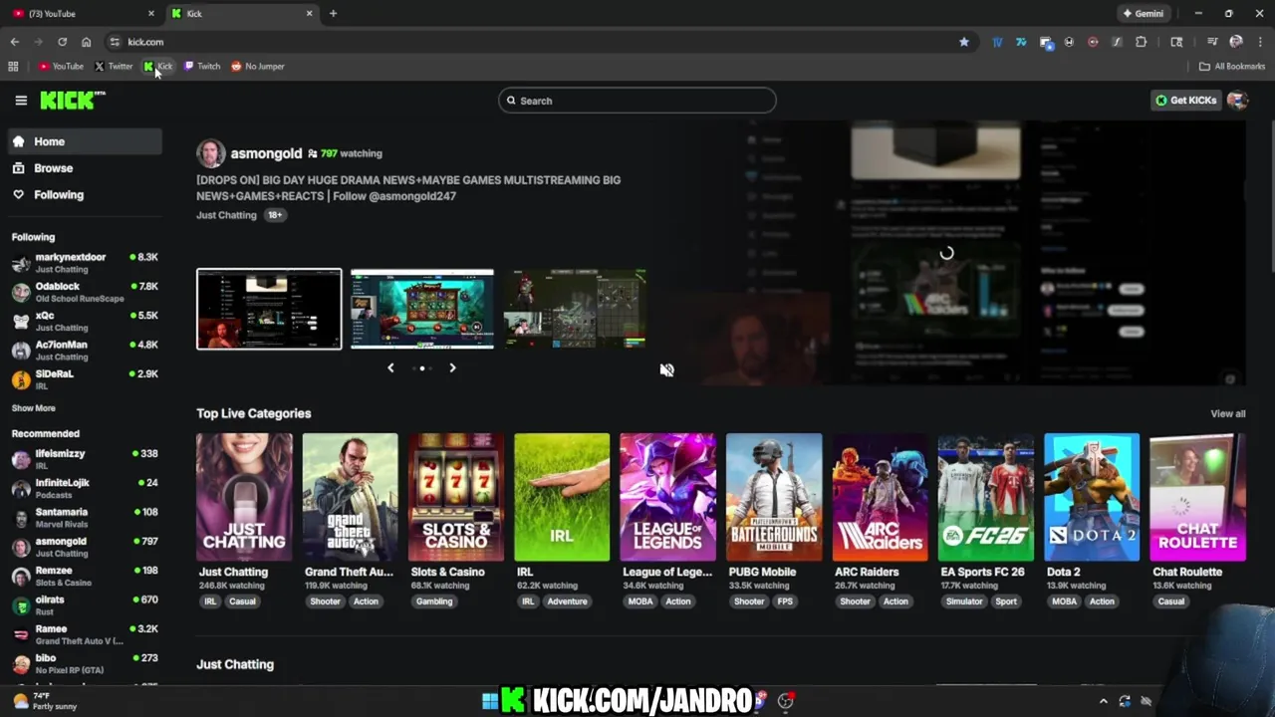1275x717 pixels.
Task: Open the ARC Raiders category card
Action: coord(880,497)
